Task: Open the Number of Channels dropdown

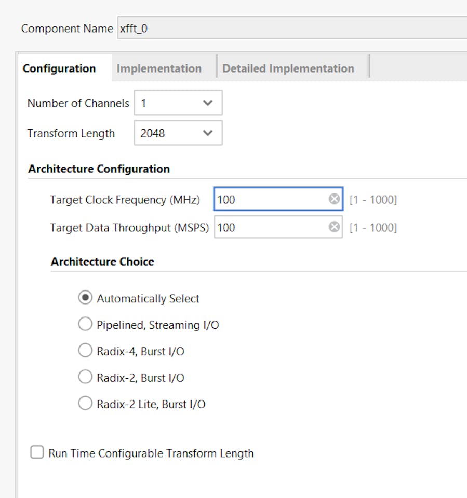Action: click(x=178, y=103)
